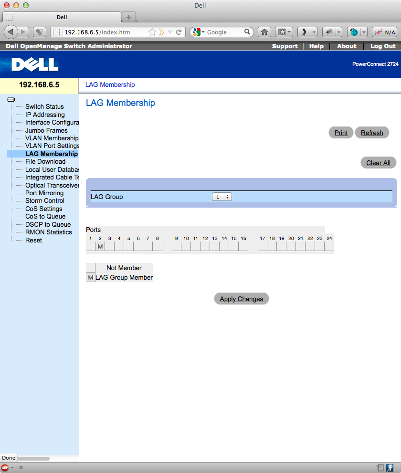Open dropdown next to the globe icon
This screenshot has width=401, height=473.
point(364,32)
